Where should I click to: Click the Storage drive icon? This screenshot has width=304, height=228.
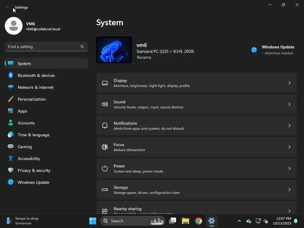[105, 190]
